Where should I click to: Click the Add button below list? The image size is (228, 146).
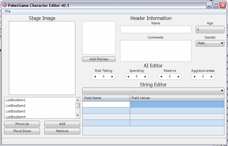click(x=62, y=124)
